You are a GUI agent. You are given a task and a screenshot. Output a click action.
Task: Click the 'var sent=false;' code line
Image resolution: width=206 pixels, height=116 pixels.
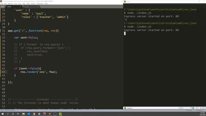point(26,38)
